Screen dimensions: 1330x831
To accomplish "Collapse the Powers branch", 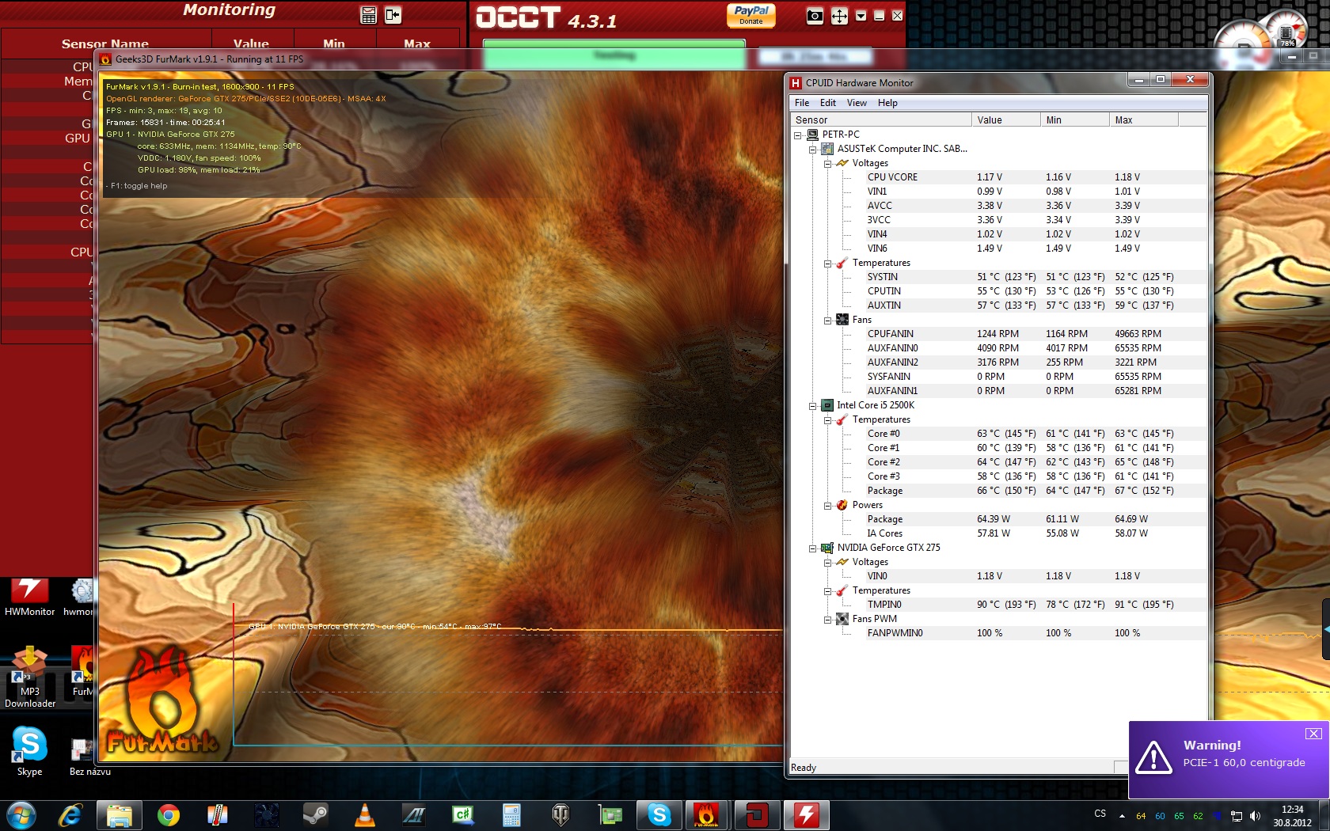I will click(x=827, y=506).
